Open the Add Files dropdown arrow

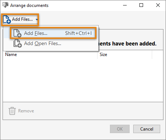(37, 19)
